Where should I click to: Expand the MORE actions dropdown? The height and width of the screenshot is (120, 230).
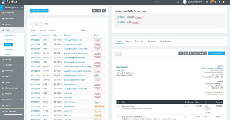click(203, 53)
